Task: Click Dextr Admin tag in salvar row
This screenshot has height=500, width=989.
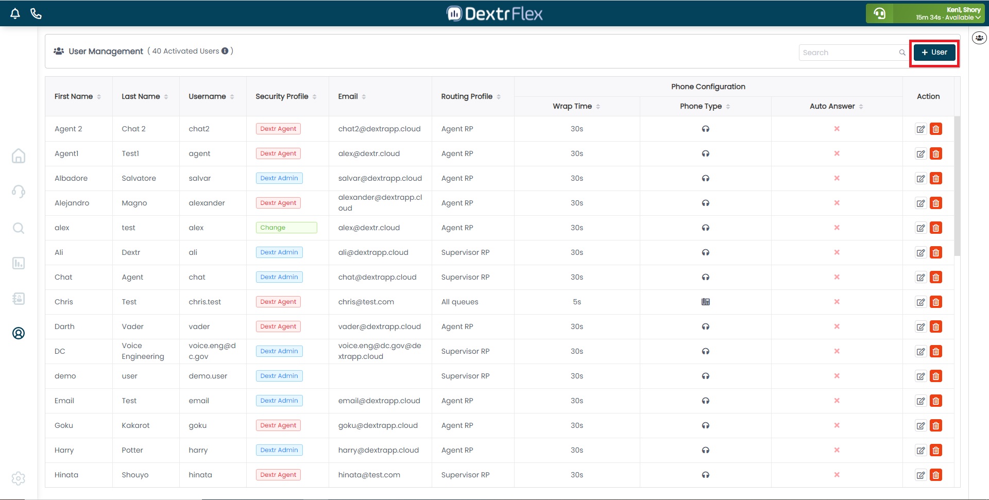Action: point(279,178)
